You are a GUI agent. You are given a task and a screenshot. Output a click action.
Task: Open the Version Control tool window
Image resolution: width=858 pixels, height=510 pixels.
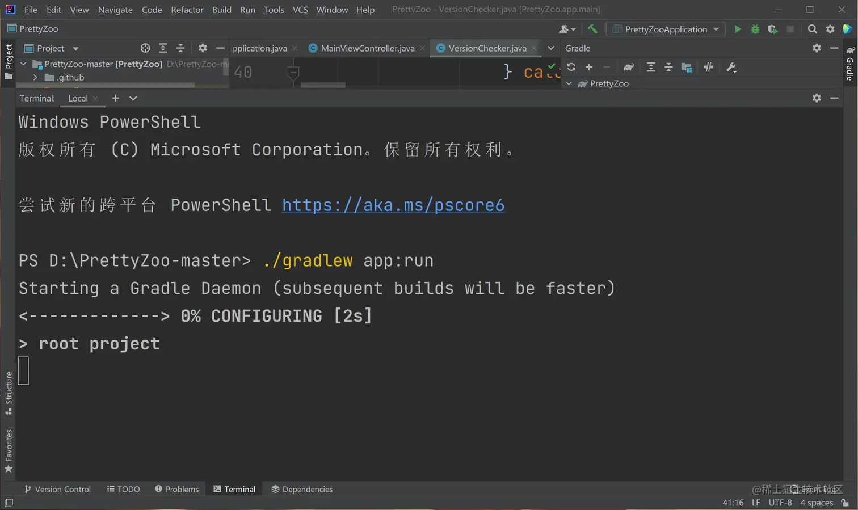click(x=57, y=489)
